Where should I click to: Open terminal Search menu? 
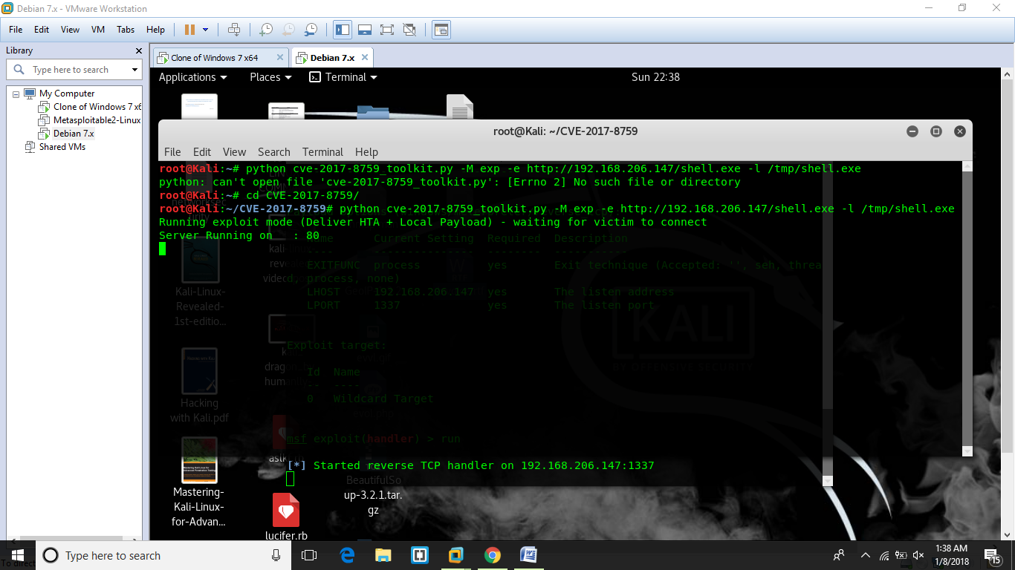(x=274, y=151)
